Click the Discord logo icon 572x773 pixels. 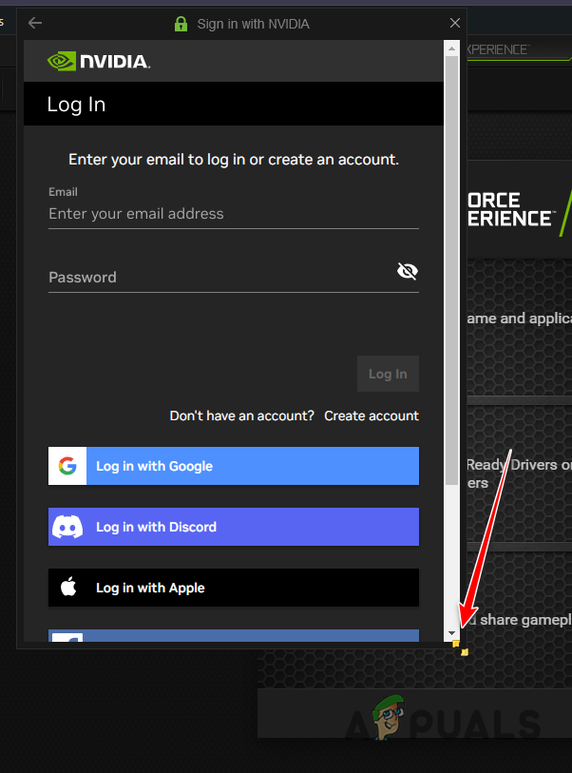(x=67, y=527)
